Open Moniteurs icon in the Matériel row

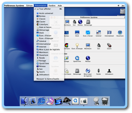[x=88, y=45]
